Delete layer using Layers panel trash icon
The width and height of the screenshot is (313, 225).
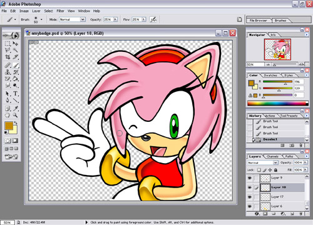(301, 214)
